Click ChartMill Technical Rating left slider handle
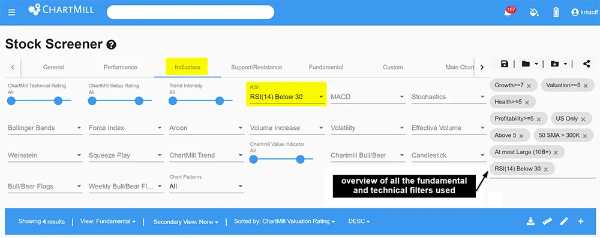This screenshot has width=600, height=238. coord(11,100)
